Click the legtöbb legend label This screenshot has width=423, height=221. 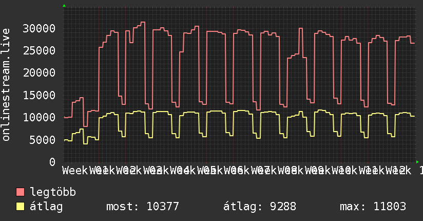tap(53, 192)
